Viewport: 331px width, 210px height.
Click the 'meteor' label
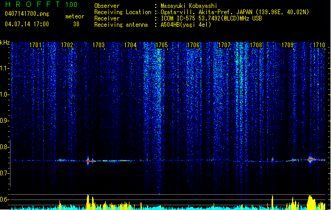(75, 16)
